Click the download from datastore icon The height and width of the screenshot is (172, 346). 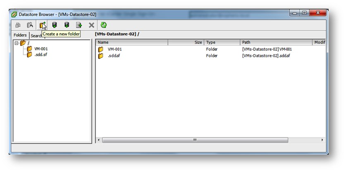(67, 25)
